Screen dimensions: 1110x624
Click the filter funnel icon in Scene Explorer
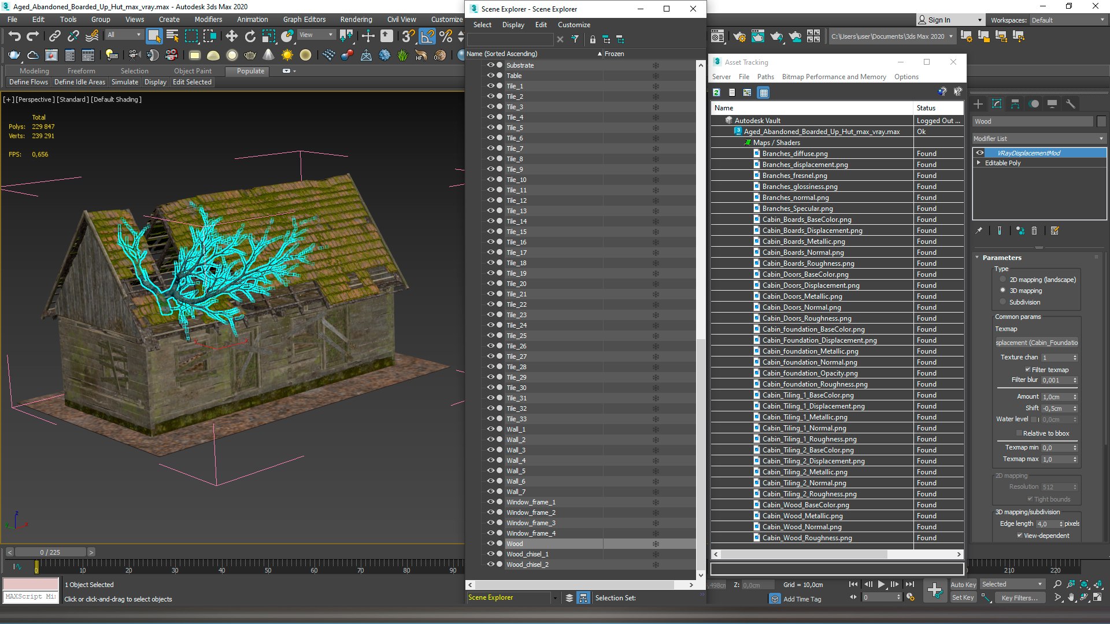click(x=575, y=39)
